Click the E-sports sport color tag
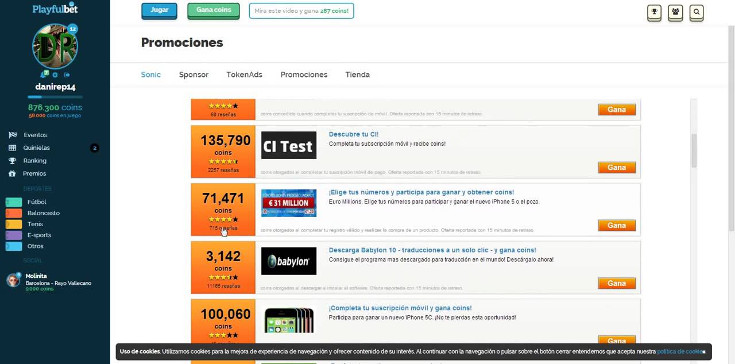Screen dimensions: 735x364 [x=14, y=235]
